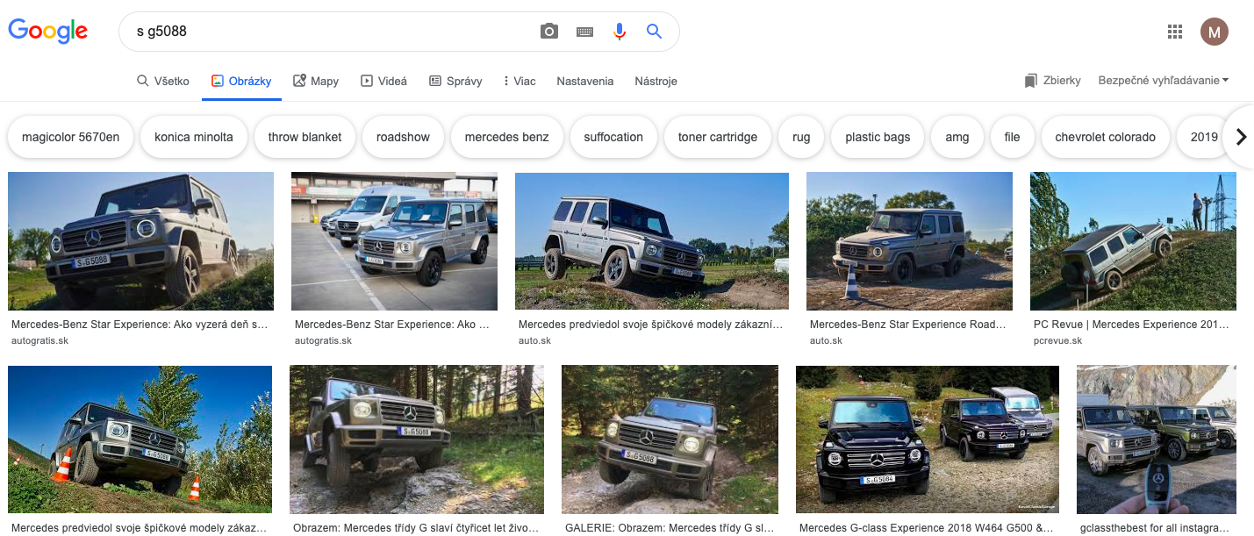
Task: Start voice search with microphone icon
Action: pos(620,32)
